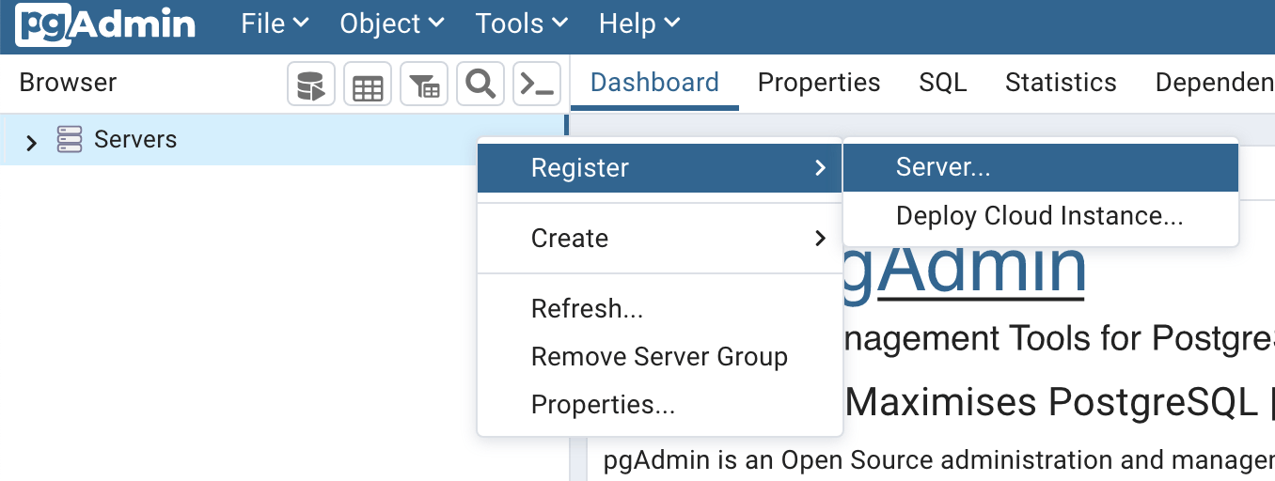Open the Tools menu dropdown
1275x481 pixels.
click(522, 23)
